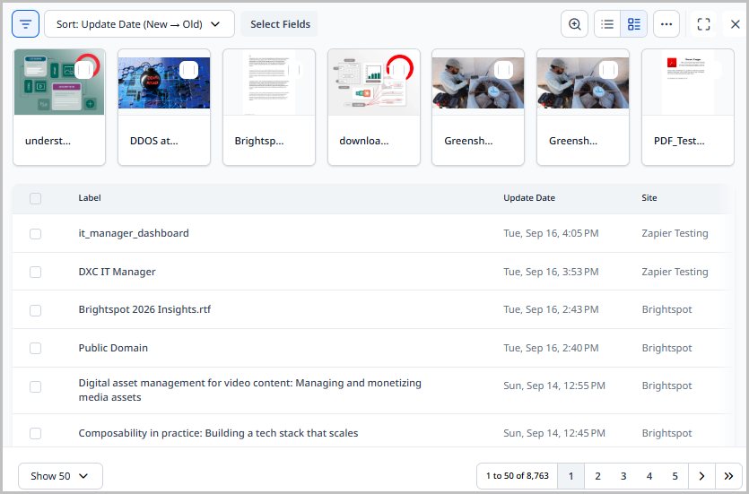Open the Public Domain item

113,348
